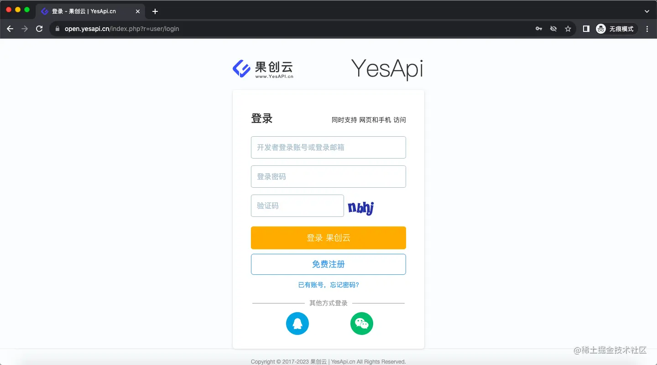The image size is (657, 365).
Task: Click the Copyright © 2017-2023 footer text
Action: [328, 361]
